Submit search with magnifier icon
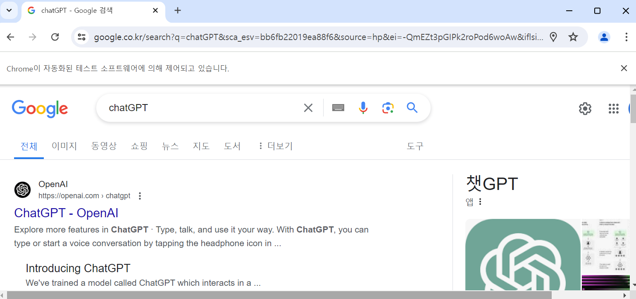636x299 pixels. [x=412, y=108]
